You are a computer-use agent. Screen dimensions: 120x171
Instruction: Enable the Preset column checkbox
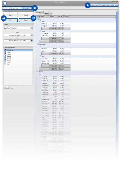[5, 62]
